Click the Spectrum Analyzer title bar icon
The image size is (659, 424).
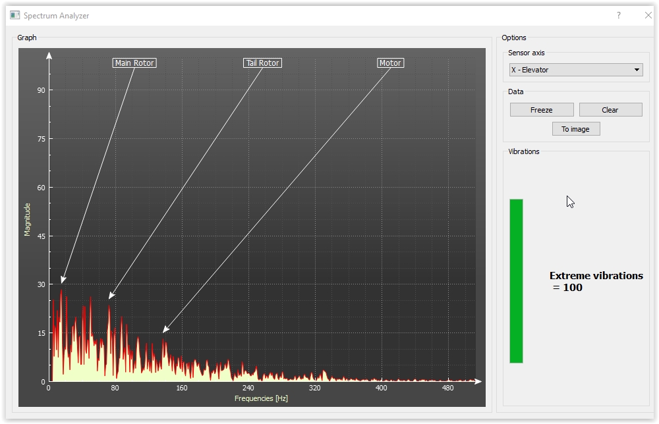pyautogui.click(x=14, y=15)
